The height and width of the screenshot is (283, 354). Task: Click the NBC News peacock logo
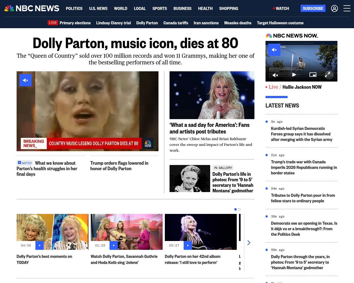click(32, 9)
